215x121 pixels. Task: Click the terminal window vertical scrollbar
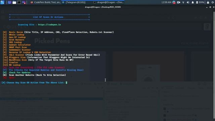(214, 65)
